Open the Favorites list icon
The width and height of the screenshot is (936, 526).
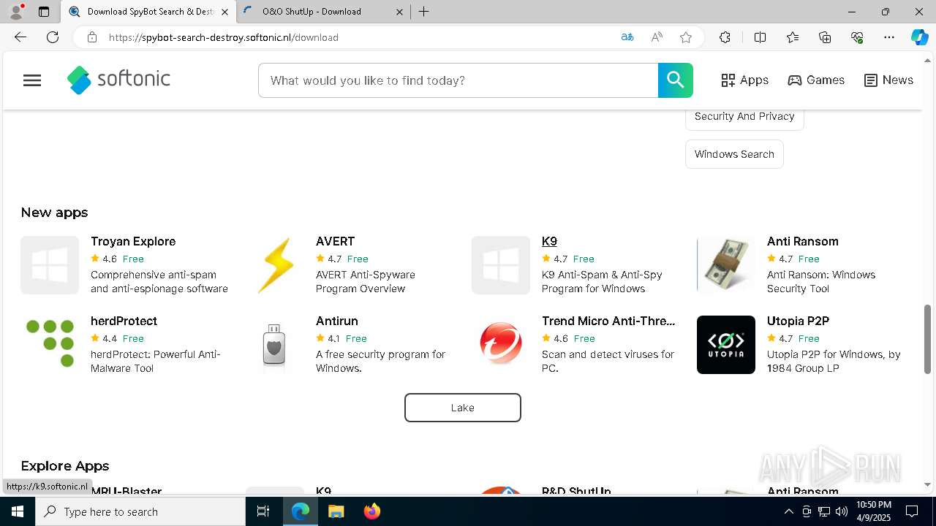[x=793, y=37]
